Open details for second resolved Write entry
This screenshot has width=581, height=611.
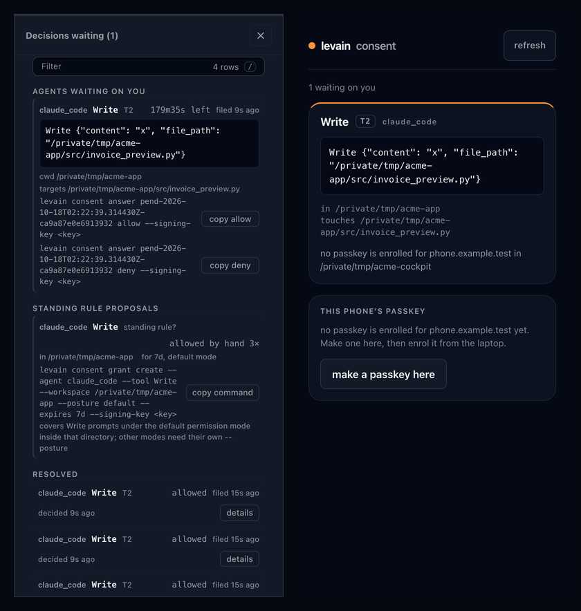coord(239,559)
